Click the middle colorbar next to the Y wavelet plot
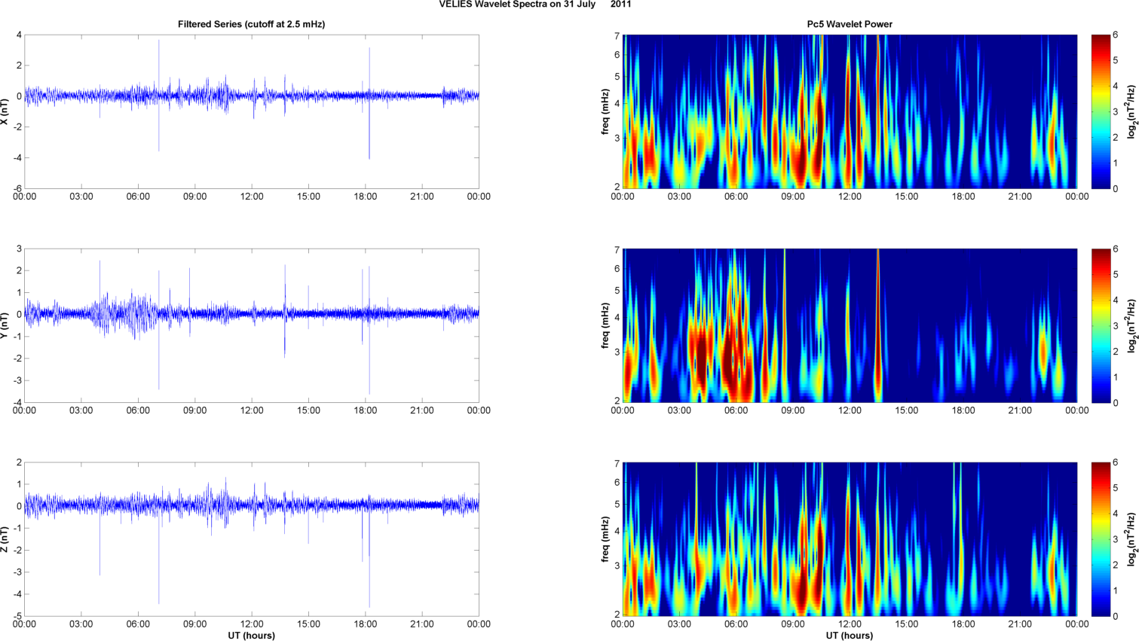1139x641 pixels. pos(1101,325)
